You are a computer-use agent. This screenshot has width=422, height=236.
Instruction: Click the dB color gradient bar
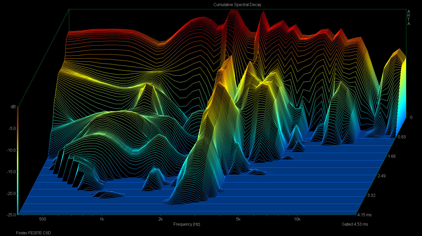click(18, 161)
